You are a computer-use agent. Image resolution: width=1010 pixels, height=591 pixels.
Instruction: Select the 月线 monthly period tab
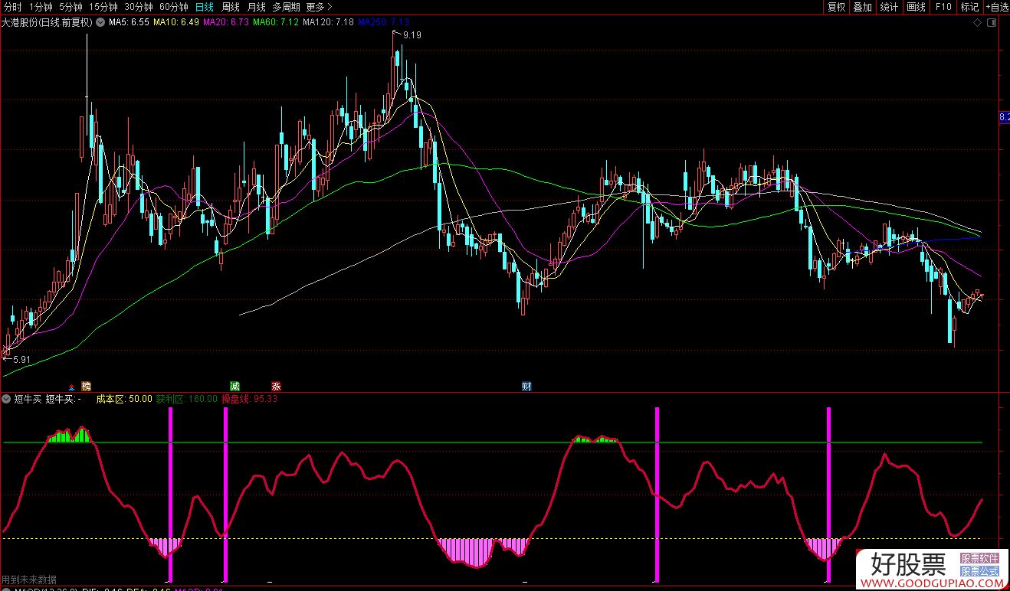tap(256, 7)
